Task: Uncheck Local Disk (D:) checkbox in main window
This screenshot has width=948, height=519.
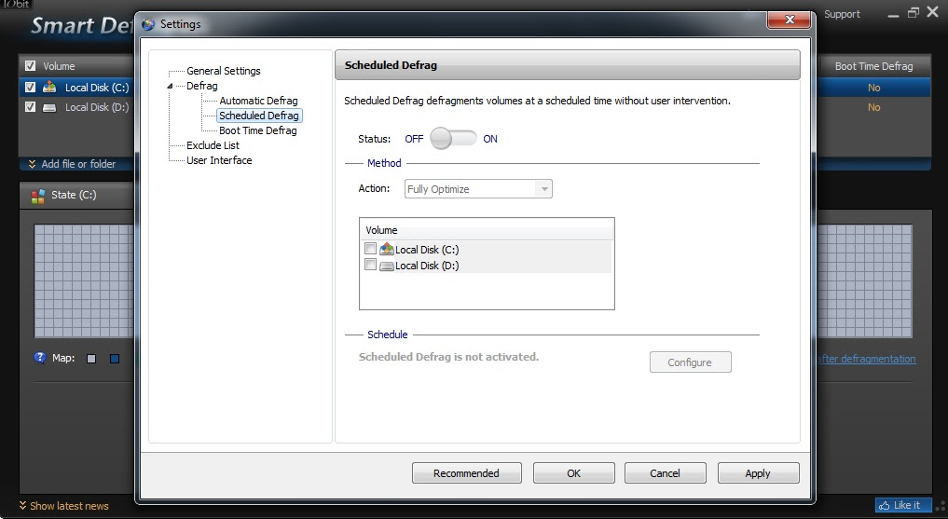Action: click(x=30, y=107)
